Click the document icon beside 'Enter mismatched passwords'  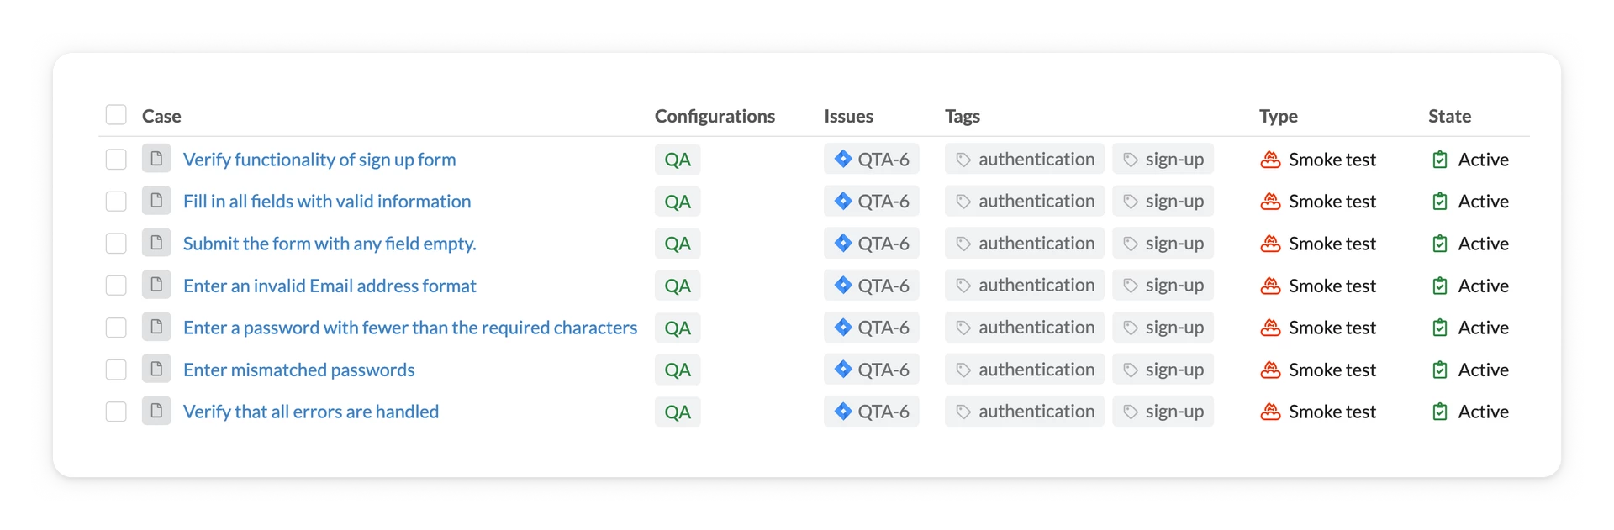tap(156, 369)
